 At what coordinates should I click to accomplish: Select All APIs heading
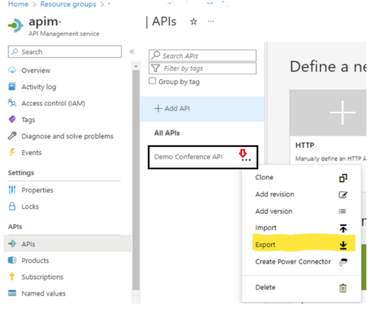point(167,133)
